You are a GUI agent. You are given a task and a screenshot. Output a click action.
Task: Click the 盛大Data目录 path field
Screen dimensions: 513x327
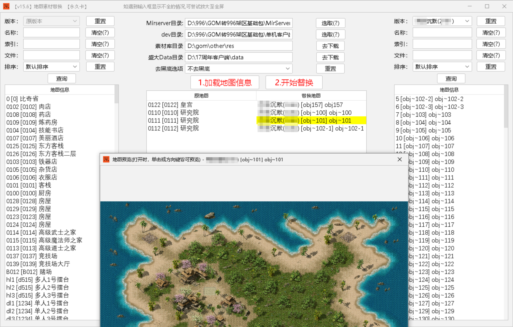tap(239, 57)
